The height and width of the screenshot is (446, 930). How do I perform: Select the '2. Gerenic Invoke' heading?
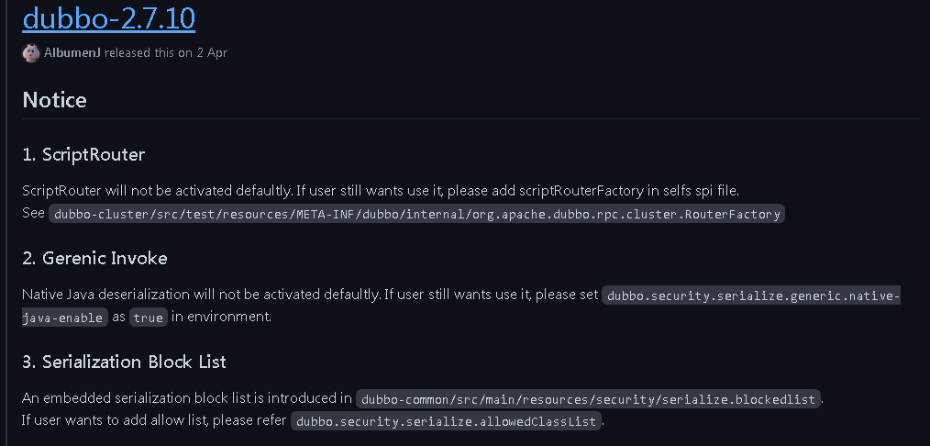pyautogui.click(x=94, y=259)
